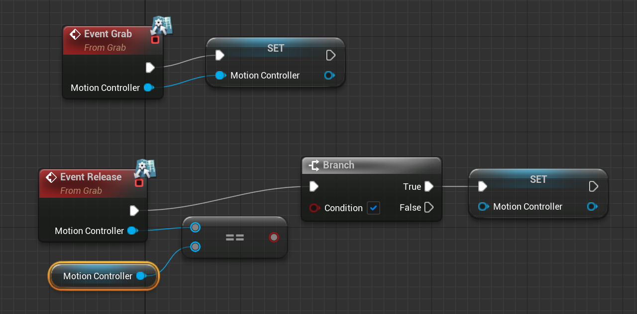This screenshot has height=314, width=637.
Task: Click the getter node Motion Controller output pin
Action: click(x=141, y=276)
